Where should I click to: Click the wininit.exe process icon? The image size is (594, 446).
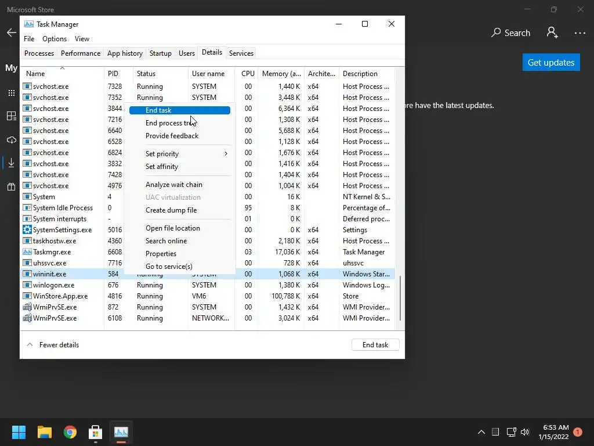pyautogui.click(x=27, y=274)
